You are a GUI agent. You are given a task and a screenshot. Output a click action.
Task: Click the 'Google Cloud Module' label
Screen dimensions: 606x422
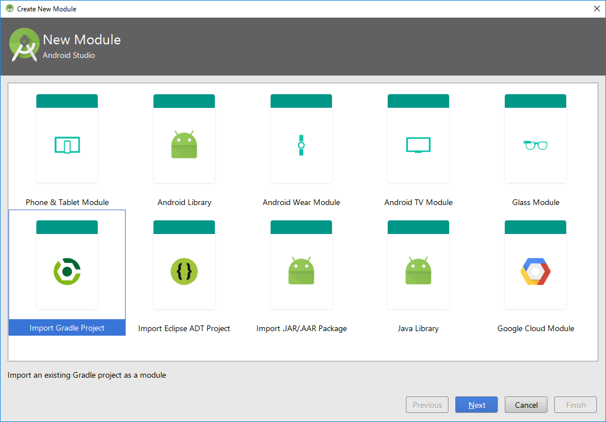tap(536, 328)
